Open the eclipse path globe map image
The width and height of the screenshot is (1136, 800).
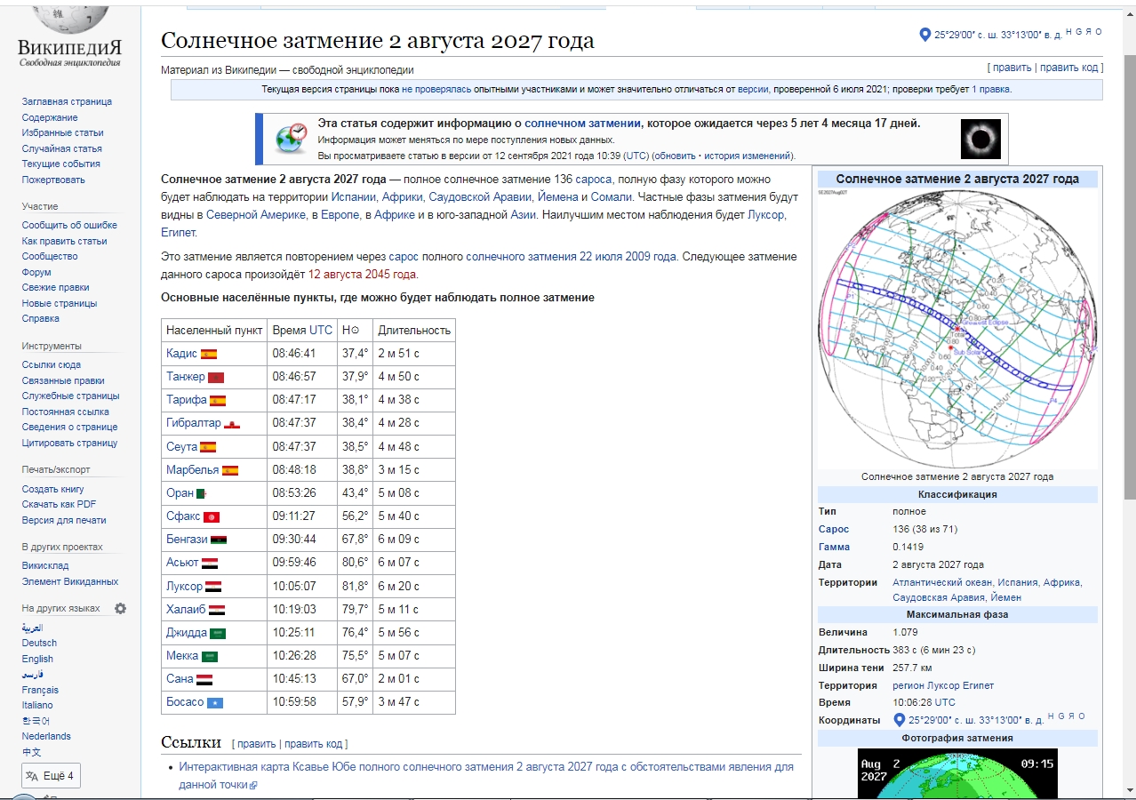coord(957,329)
